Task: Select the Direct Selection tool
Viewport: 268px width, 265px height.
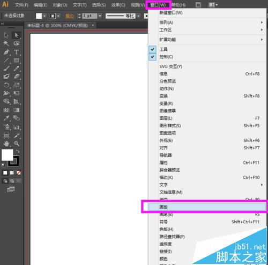Action: (17, 35)
